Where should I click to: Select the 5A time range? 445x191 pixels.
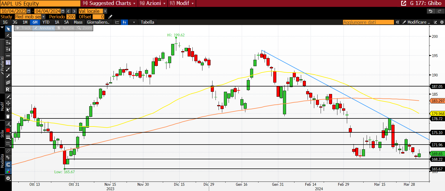click(66, 22)
